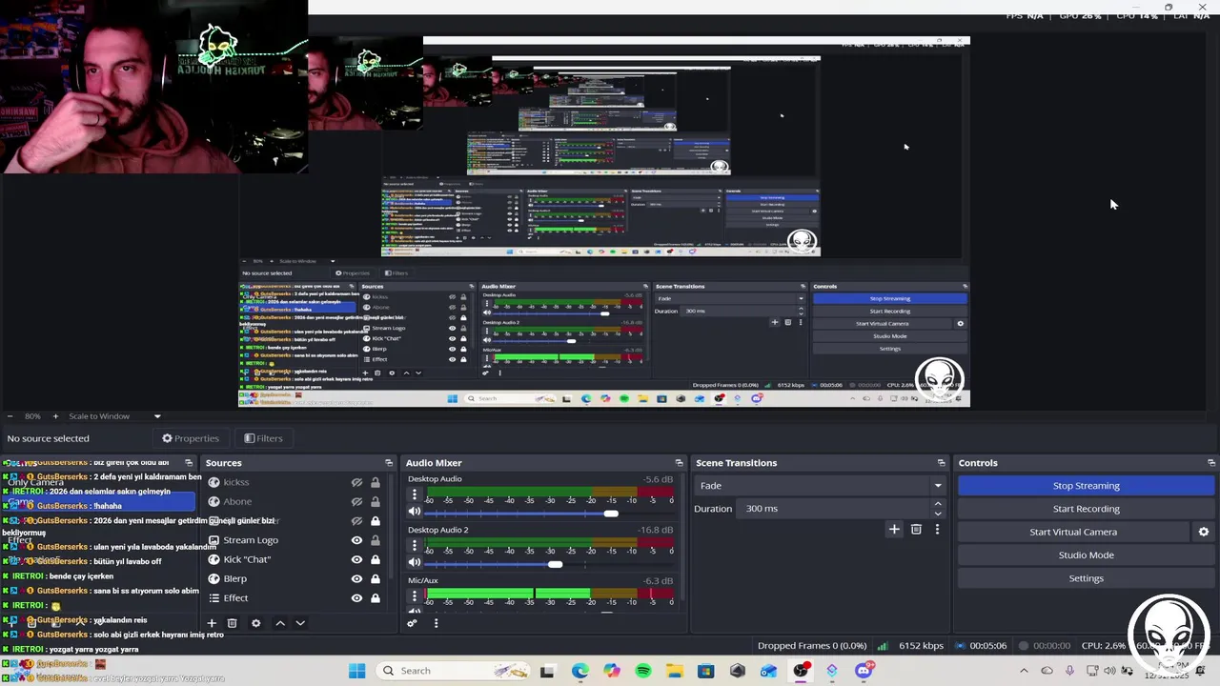Click the Duration 300 ms field
Viewport: 1220px width, 686px height.
(x=834, y=509)
